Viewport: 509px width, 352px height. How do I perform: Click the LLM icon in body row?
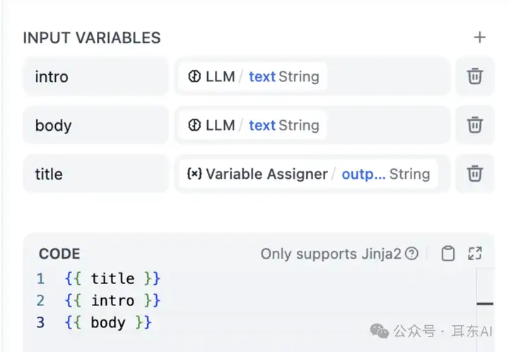194,125
